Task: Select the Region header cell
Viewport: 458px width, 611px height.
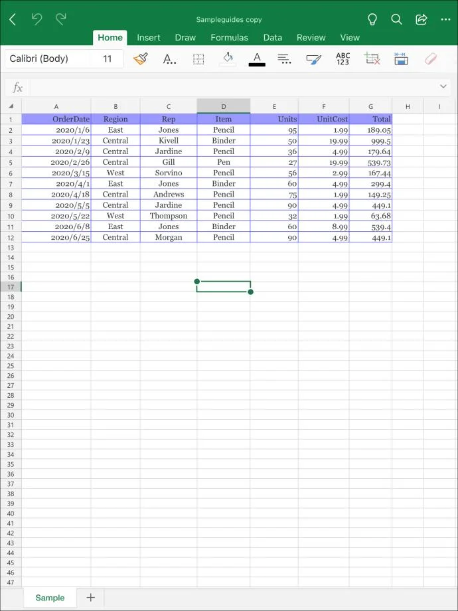Action: pos(115,120)
